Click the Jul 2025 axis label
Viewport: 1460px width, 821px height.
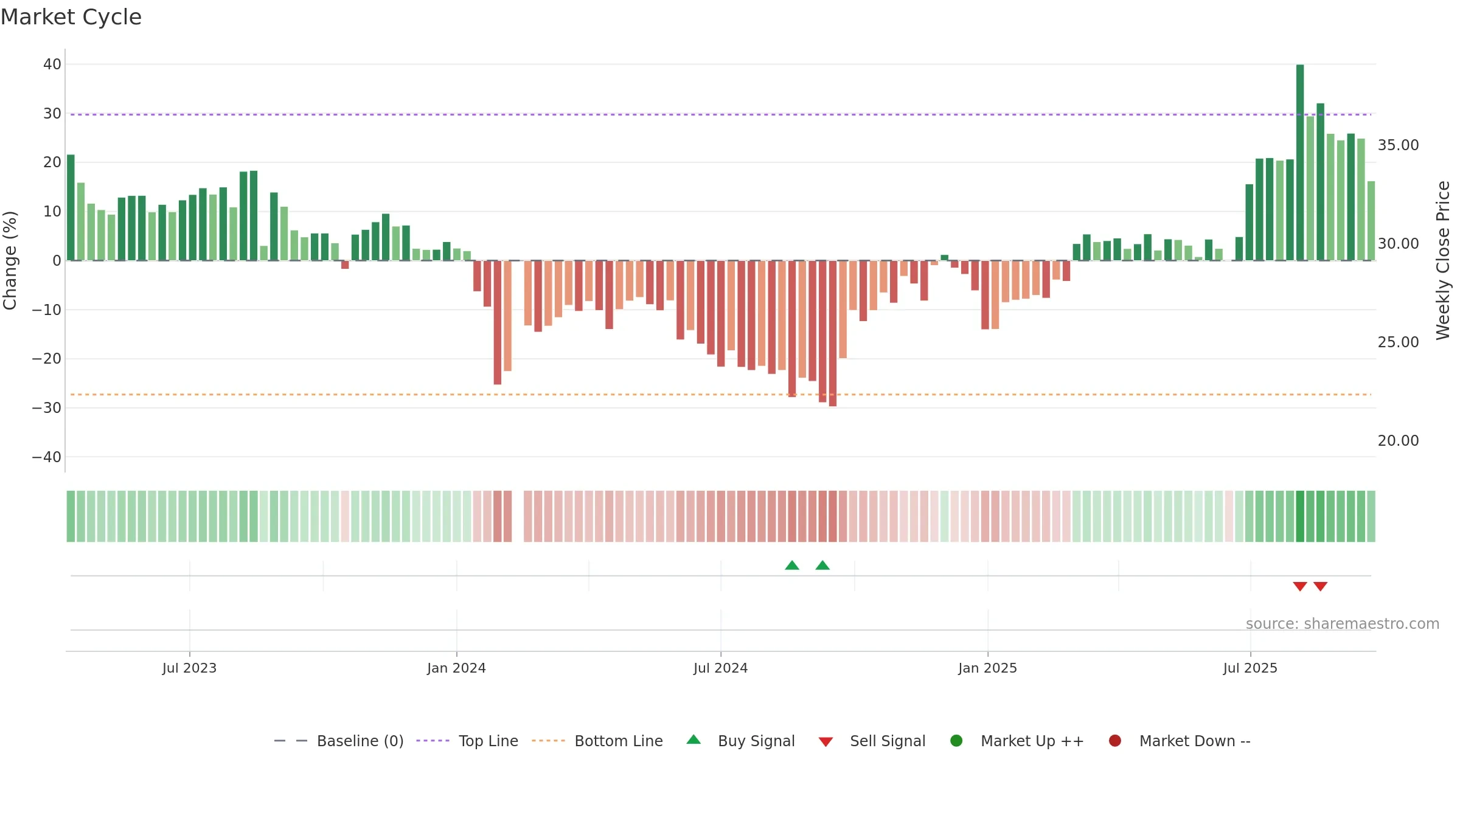click(x=1250, y=668)
